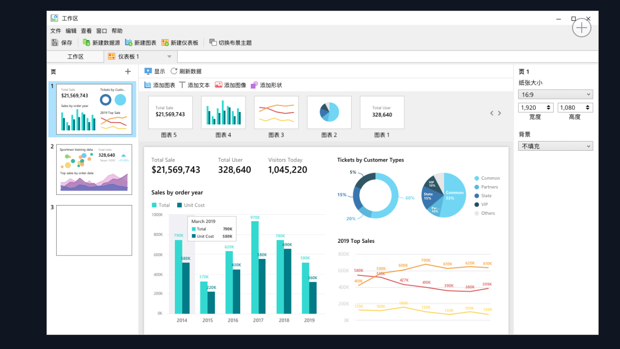Click the Add Shape (添加形状) icon
The image size is (620, 349).
[254, 85]
